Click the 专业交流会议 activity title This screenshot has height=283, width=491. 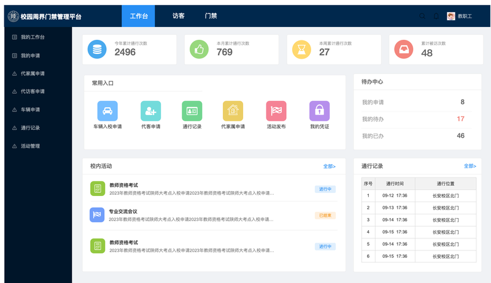(x=123, y=211)
